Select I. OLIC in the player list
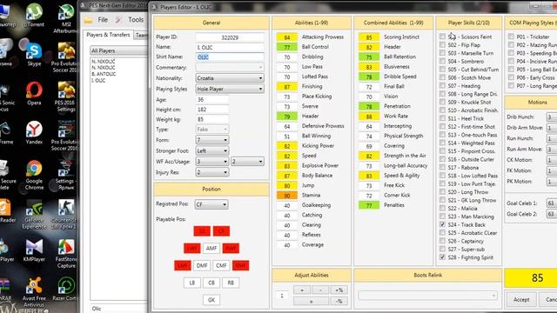 [98, 81]
